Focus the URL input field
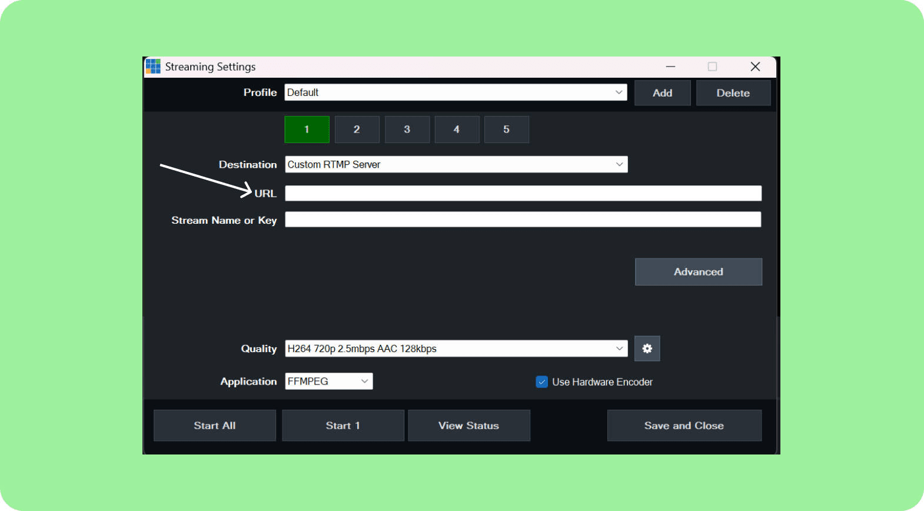 (523, 193)
